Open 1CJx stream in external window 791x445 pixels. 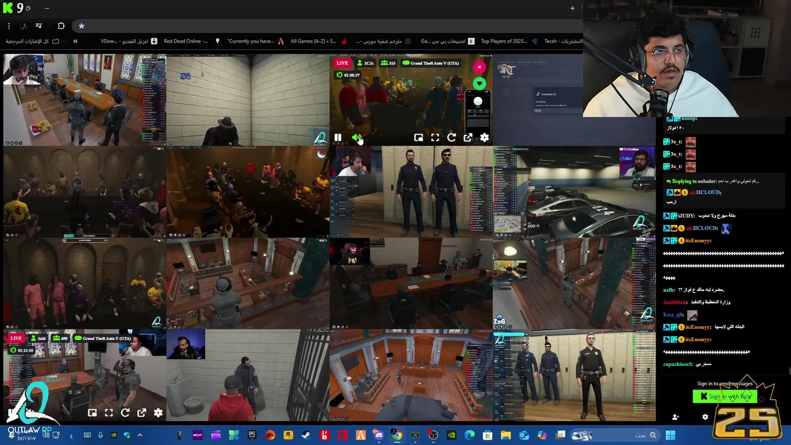coord(468,138)
